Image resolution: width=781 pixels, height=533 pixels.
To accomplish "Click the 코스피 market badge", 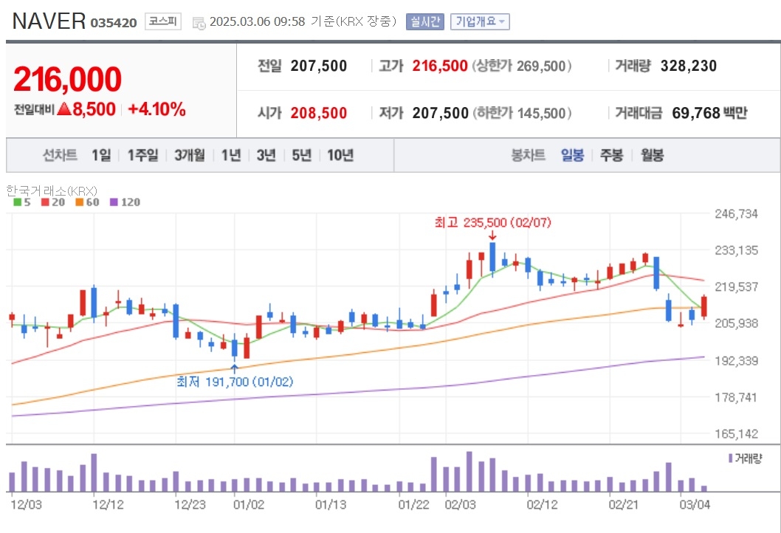I will pyautogui.click(x=163, y=21).
